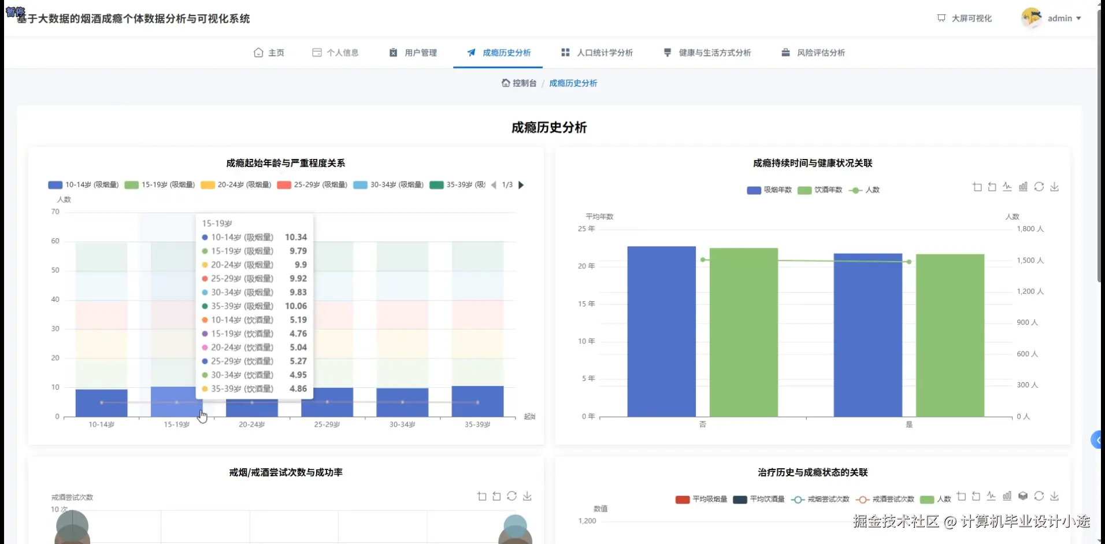Restore the 成瘾持续时间 chart to default

click(x=1039, y=187)
